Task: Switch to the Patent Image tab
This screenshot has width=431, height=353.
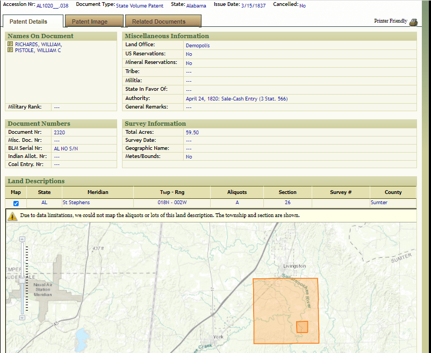Action: (90, 22)
